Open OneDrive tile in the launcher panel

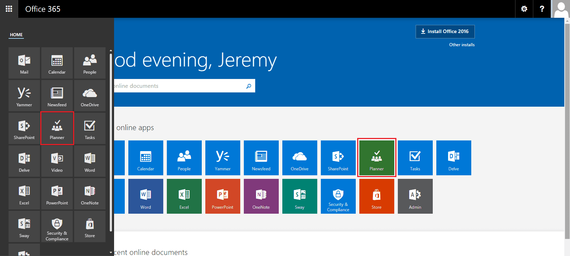click(90, 96)
